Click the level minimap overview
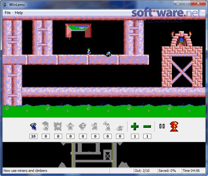The width and height of the screenshot is (208, 176). 104,155
